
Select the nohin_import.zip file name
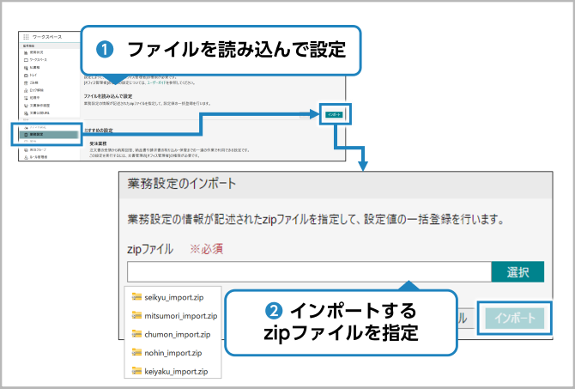coord(173,353)
